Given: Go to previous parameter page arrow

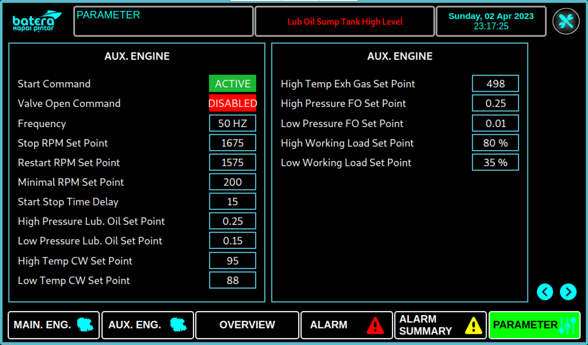Looking at the screenshot, I should tap(545, 292).
